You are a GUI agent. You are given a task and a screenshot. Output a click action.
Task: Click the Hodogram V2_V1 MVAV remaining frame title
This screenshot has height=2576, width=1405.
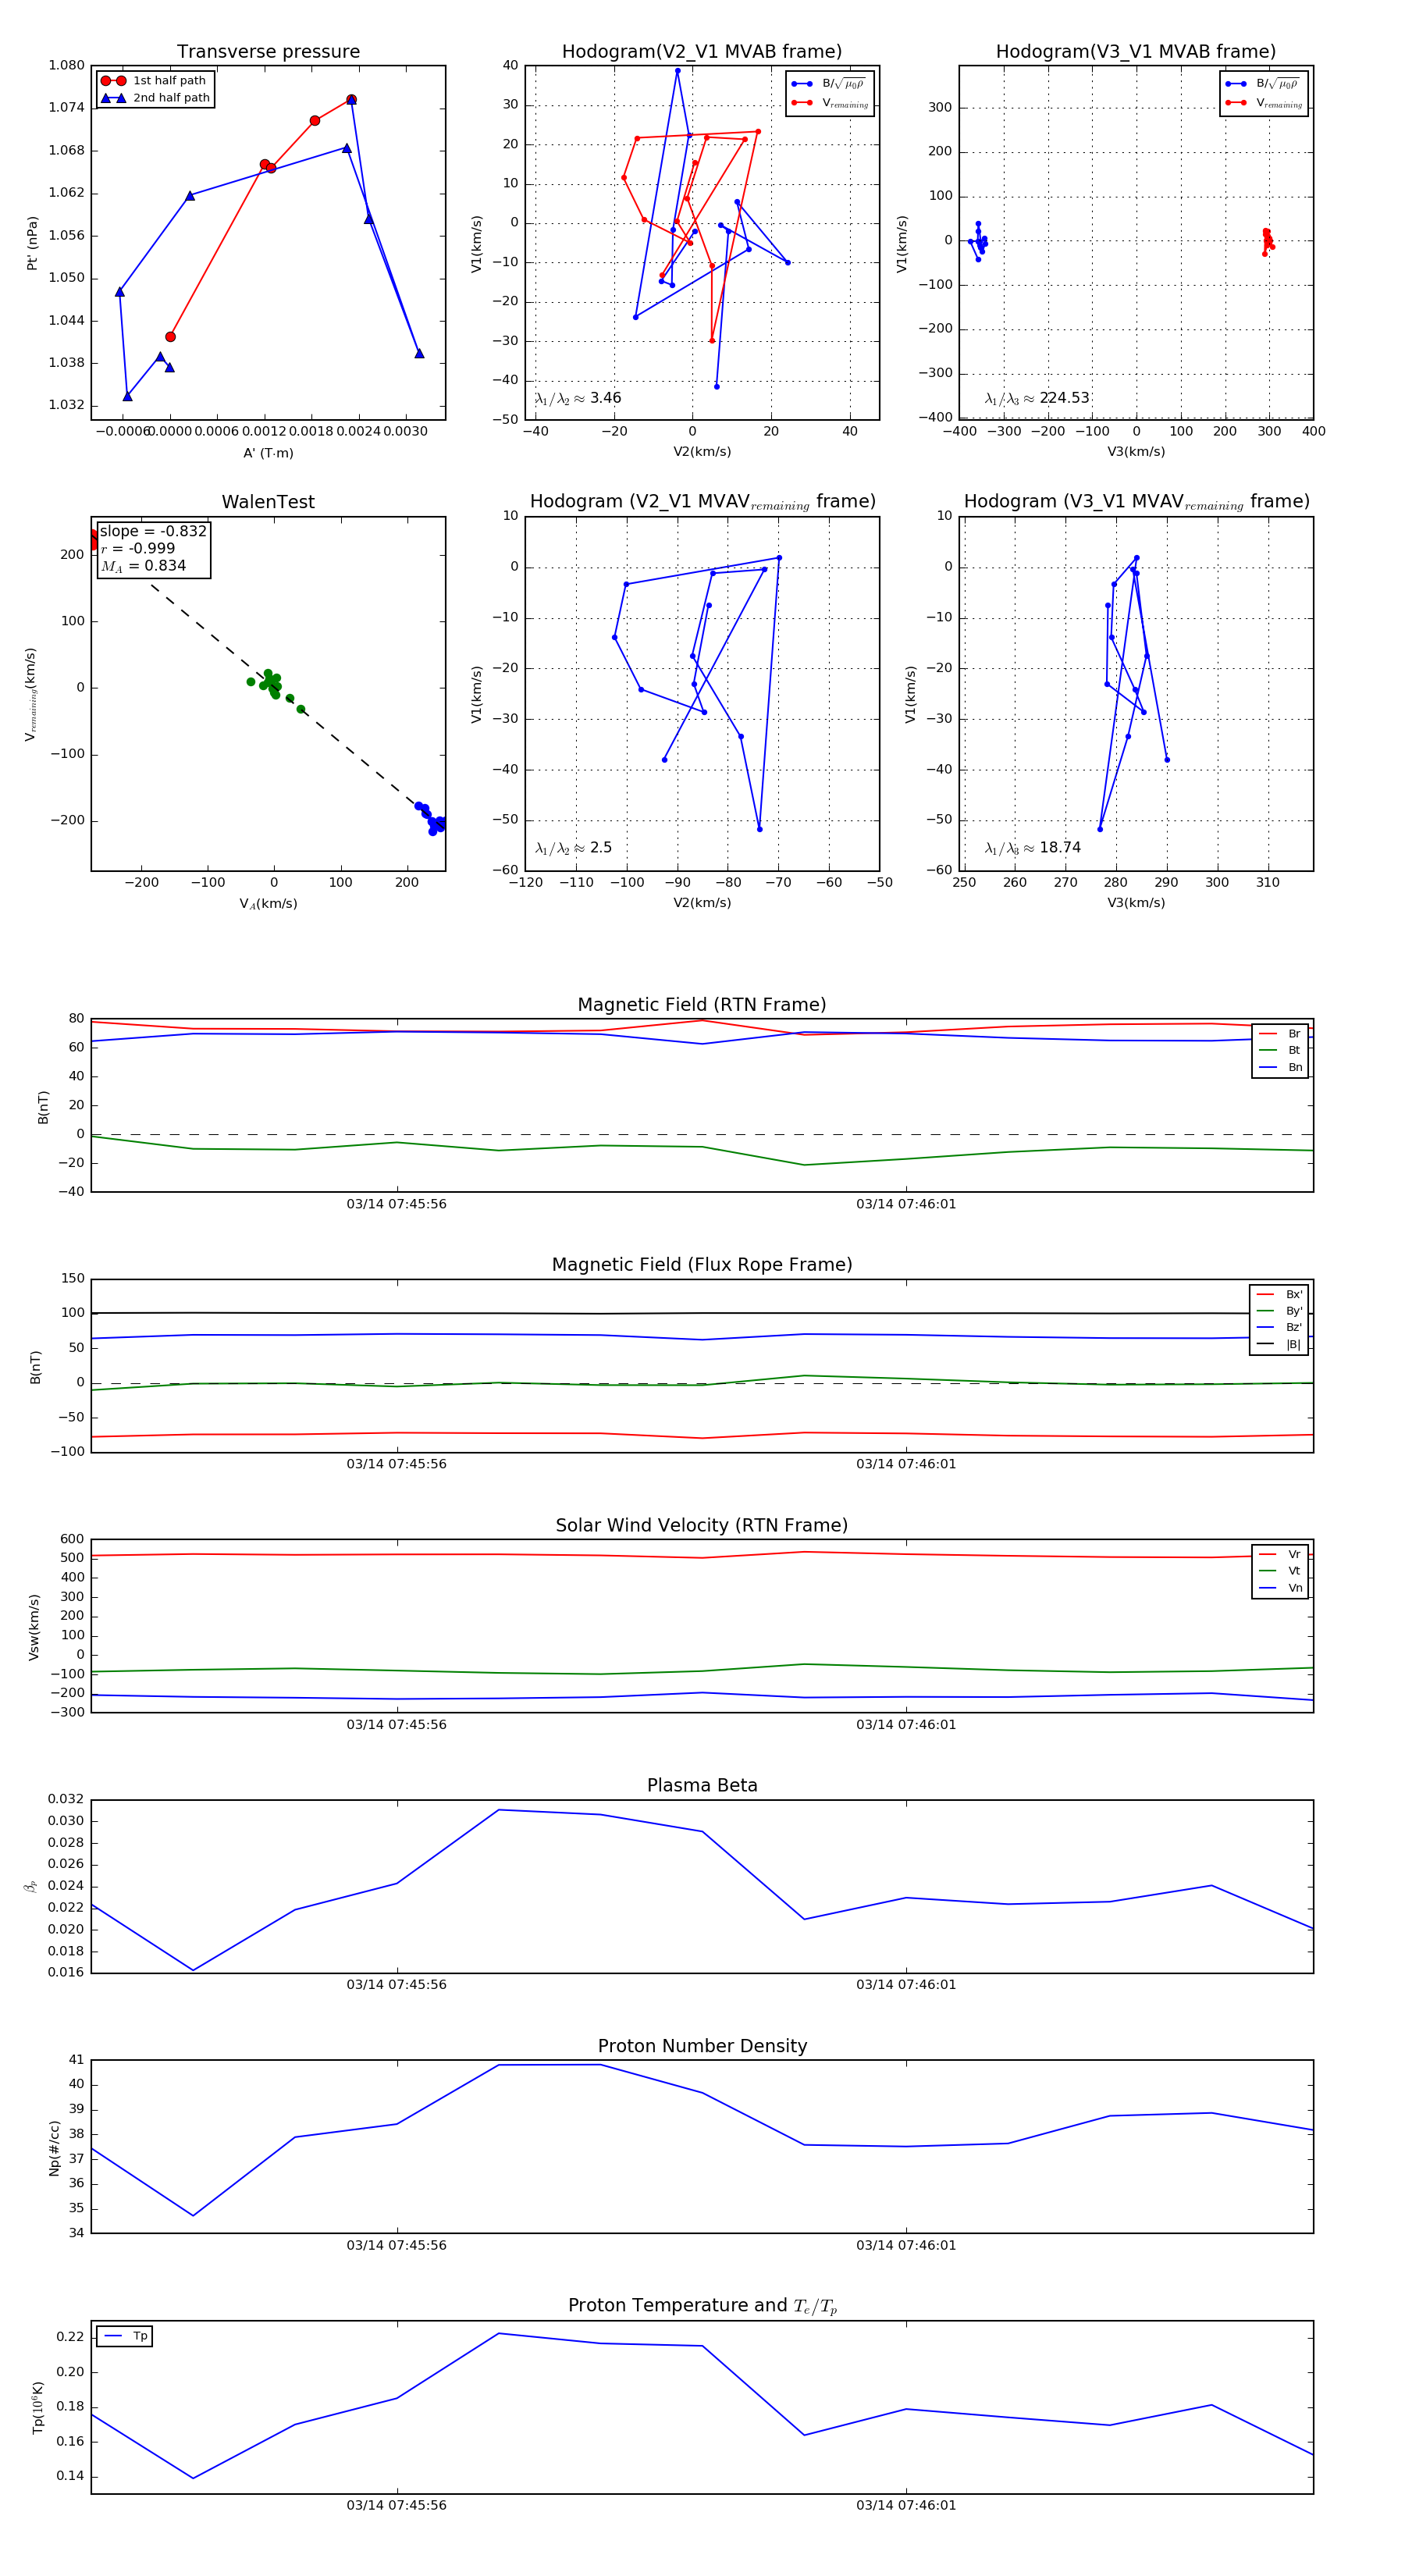702,502
